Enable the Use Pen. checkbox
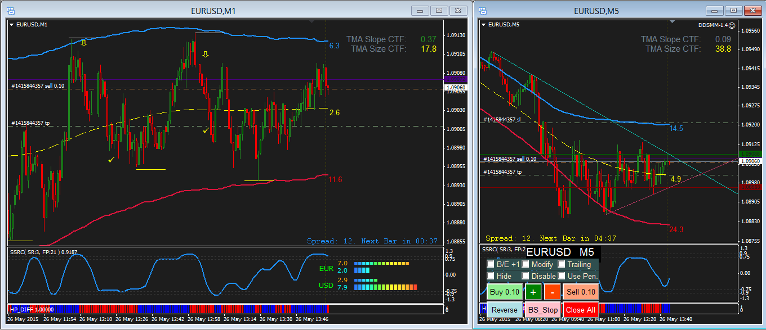The width and height of the screenshot is (766, 330). [x=562, y=276]
